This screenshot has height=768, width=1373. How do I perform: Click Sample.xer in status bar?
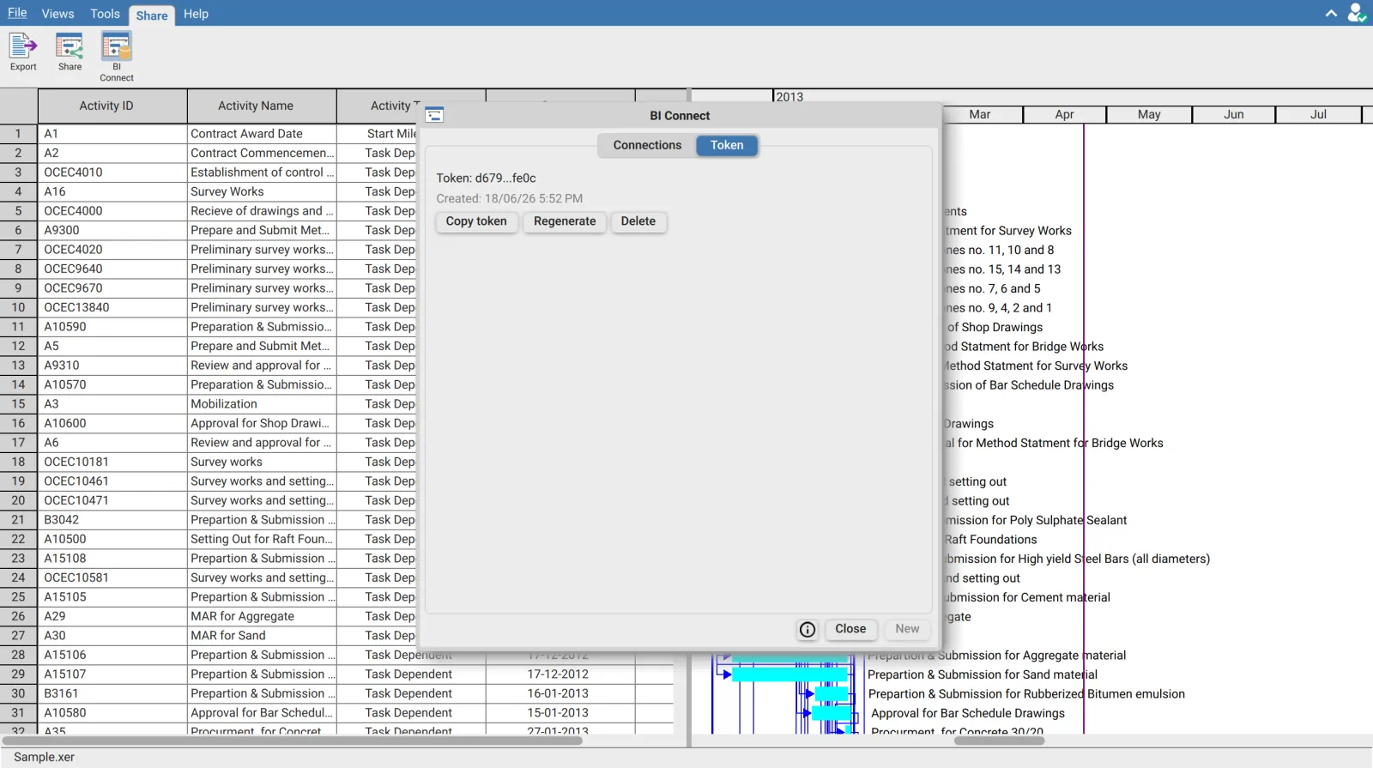[44, 758]
